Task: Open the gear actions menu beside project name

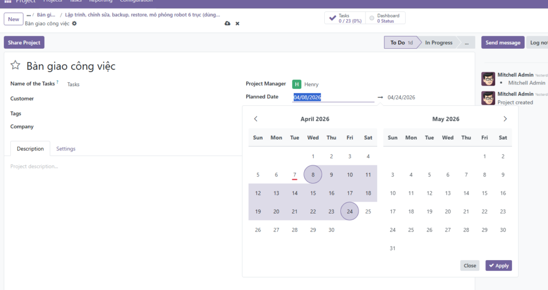Action: coord(74,24)
